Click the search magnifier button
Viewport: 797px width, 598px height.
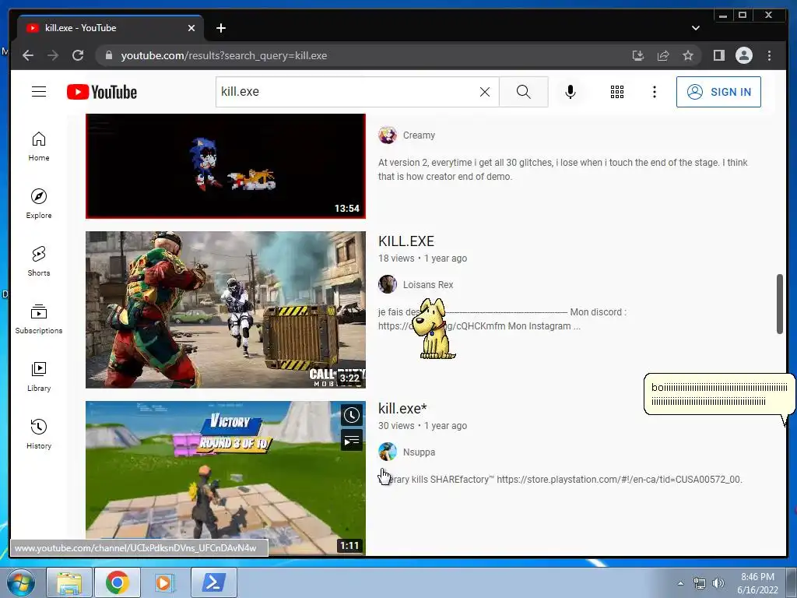[x=524, y=92]
